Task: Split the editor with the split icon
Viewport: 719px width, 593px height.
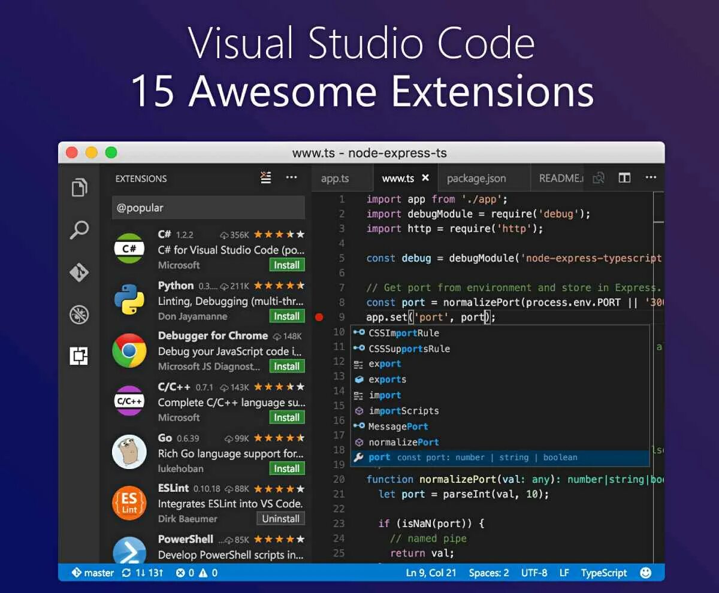Action: click(x=624, y=178)
